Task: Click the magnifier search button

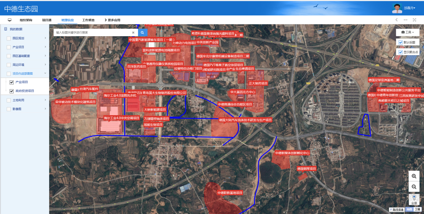Action: click(142, 32)
